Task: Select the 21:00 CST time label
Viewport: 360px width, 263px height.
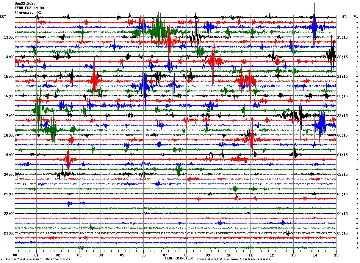Action: coord(9,194)
